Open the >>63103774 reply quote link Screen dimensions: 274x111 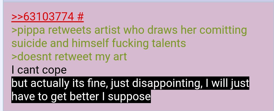pos(42,17)
